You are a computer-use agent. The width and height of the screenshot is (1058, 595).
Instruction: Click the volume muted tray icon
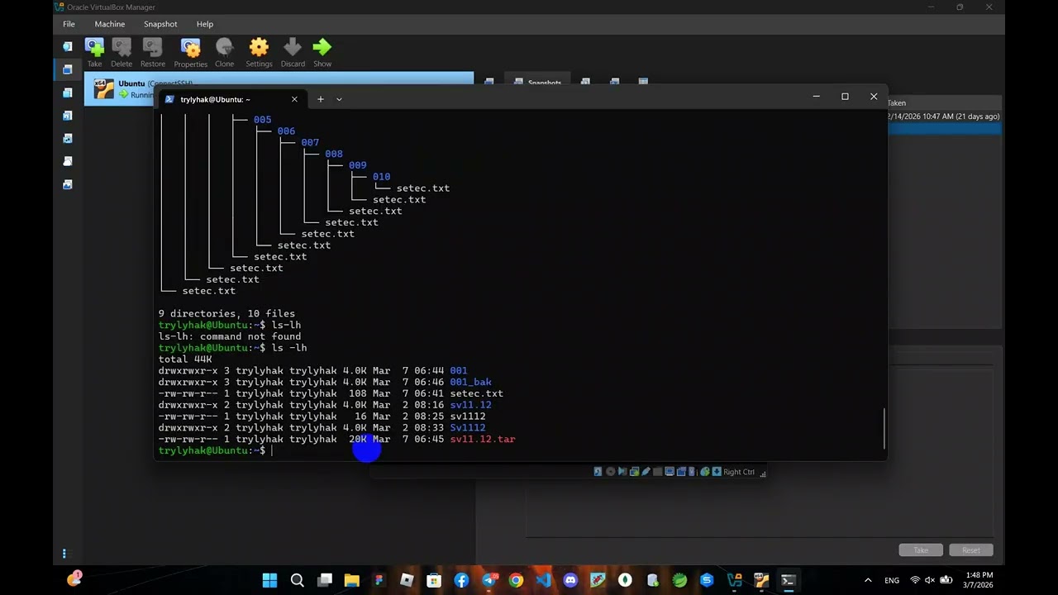931,580
